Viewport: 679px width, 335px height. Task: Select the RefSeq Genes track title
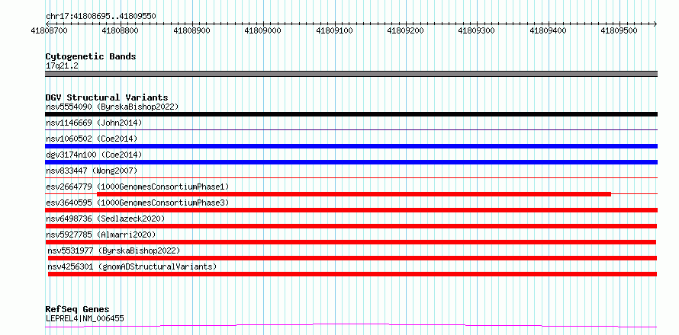click(x=77, y=310)
